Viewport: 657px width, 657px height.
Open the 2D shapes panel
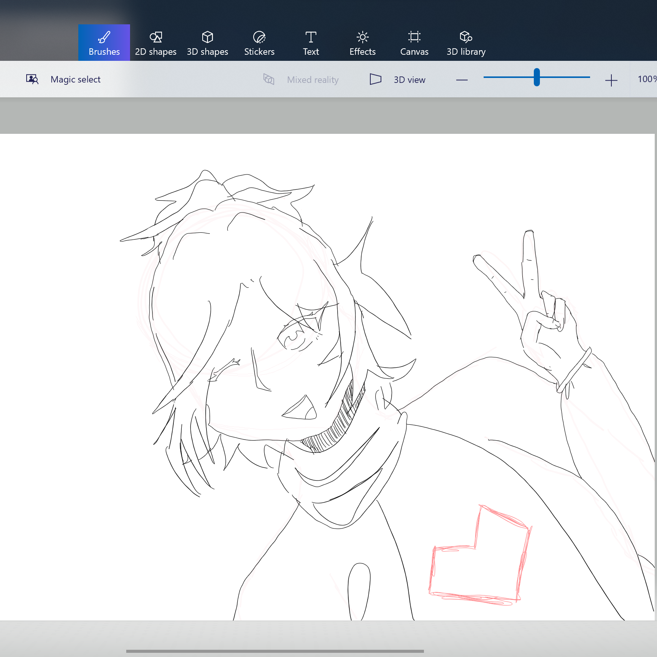[156, 43]
